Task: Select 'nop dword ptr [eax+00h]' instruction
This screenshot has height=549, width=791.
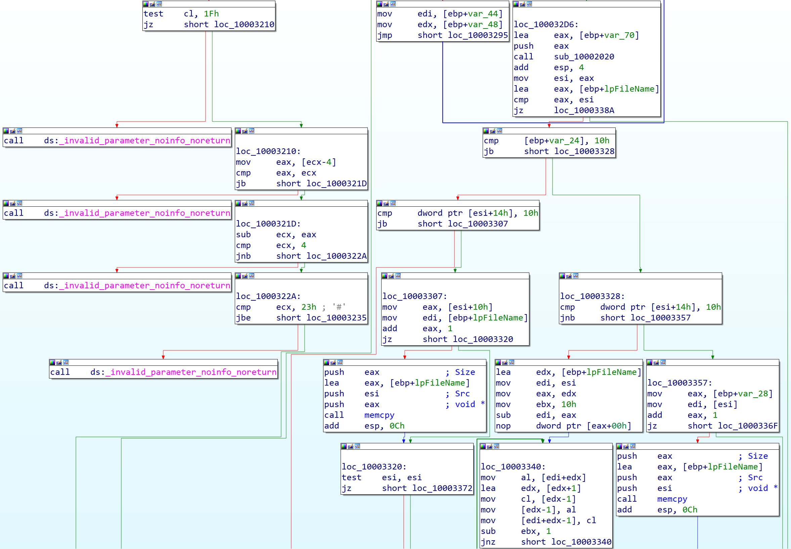Action: 564,426
